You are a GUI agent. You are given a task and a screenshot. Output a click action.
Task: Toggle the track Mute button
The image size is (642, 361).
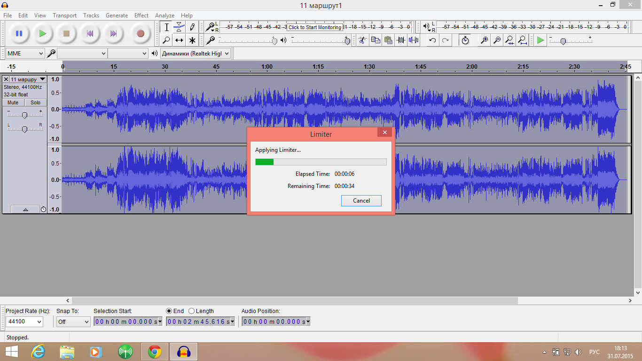[x=13, y=102]
